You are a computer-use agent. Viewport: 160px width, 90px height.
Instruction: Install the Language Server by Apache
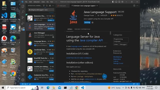(x=51, y=45)
